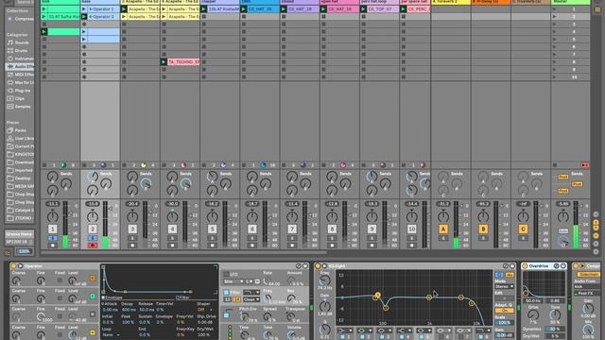Save the Operator device preset
The height and width of the screenshot is (340, 605).
305,266
